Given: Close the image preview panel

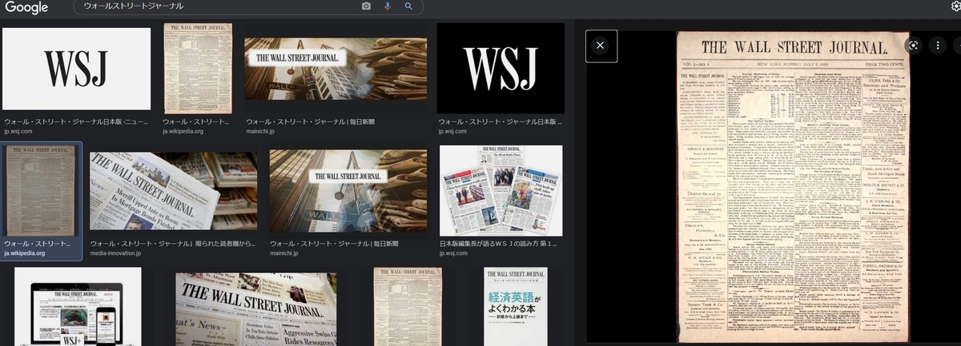Looking at the screenshot, I should (x=600, y=46).
